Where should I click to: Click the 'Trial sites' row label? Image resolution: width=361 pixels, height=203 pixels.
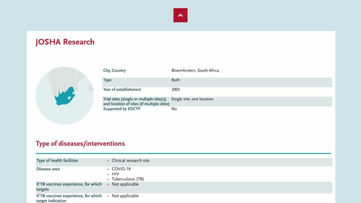pyautogui.click(x=136, y=101)
